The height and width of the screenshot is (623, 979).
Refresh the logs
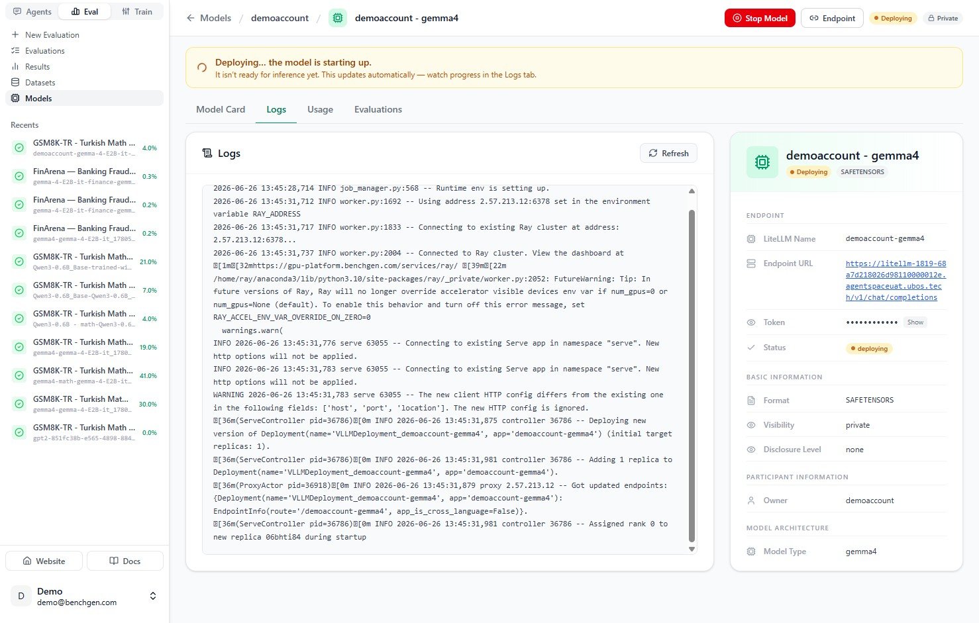668,153
